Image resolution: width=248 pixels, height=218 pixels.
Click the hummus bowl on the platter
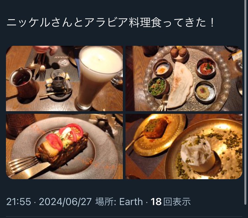pos(205,92)
